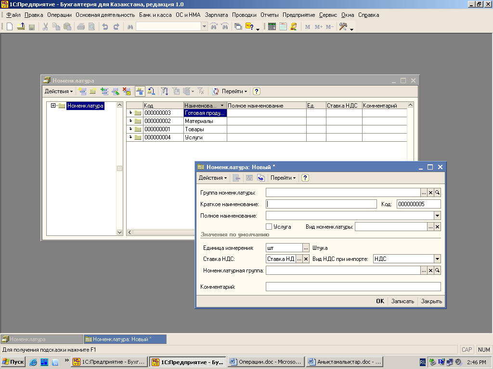Open selection for Вид номенклатуры ellipsis button

click(430, 227)
